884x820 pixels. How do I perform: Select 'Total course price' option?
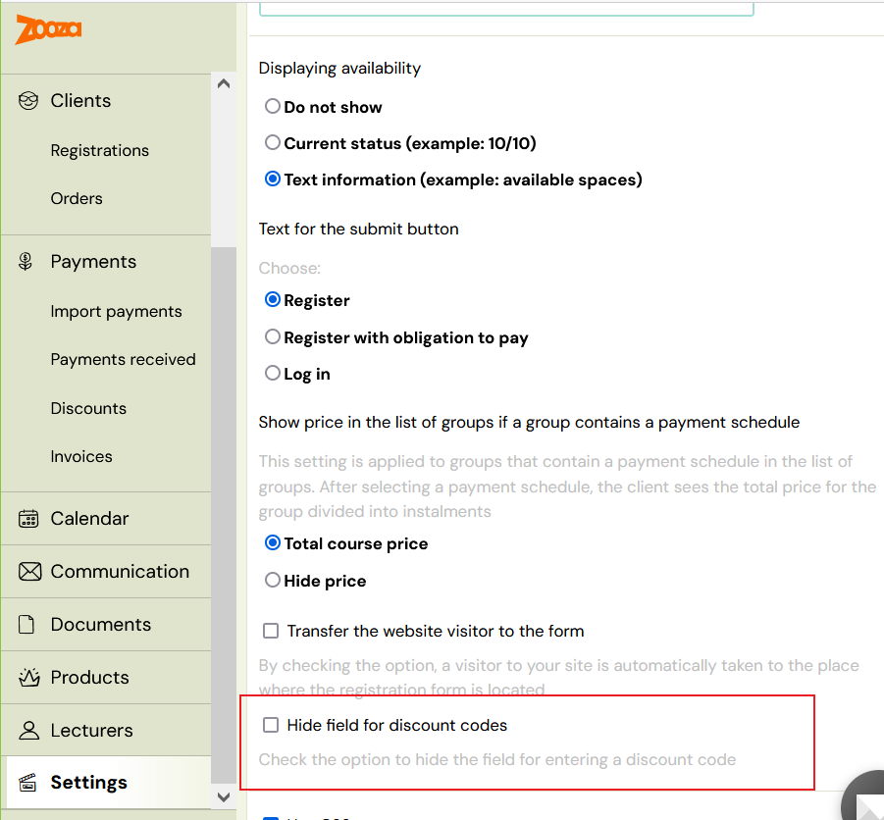[273, 543]
